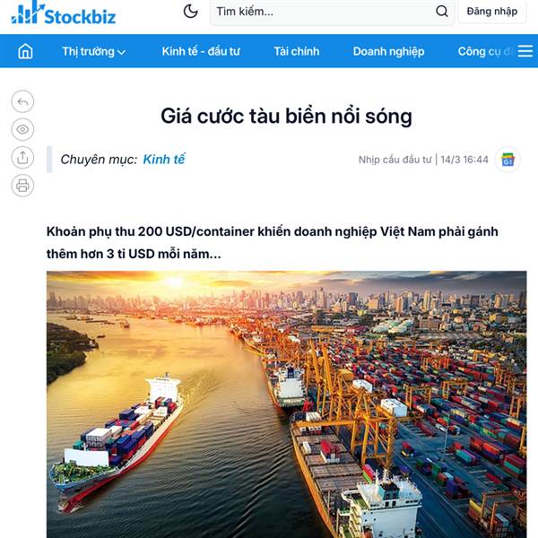Click the back arrow sidebar icon
The width and height of the screenshot is (538, 538).
click(x=22, y=101)
